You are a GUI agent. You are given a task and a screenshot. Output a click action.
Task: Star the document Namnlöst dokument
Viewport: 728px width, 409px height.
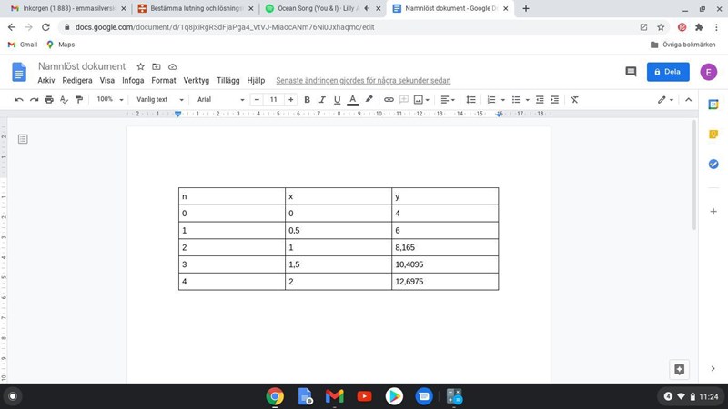140,66
